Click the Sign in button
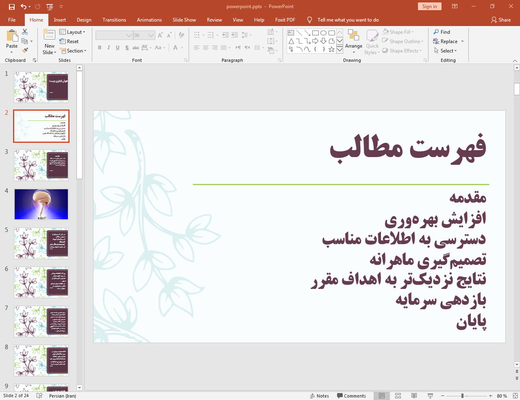The image size is (520, 400). coord(429,7)
